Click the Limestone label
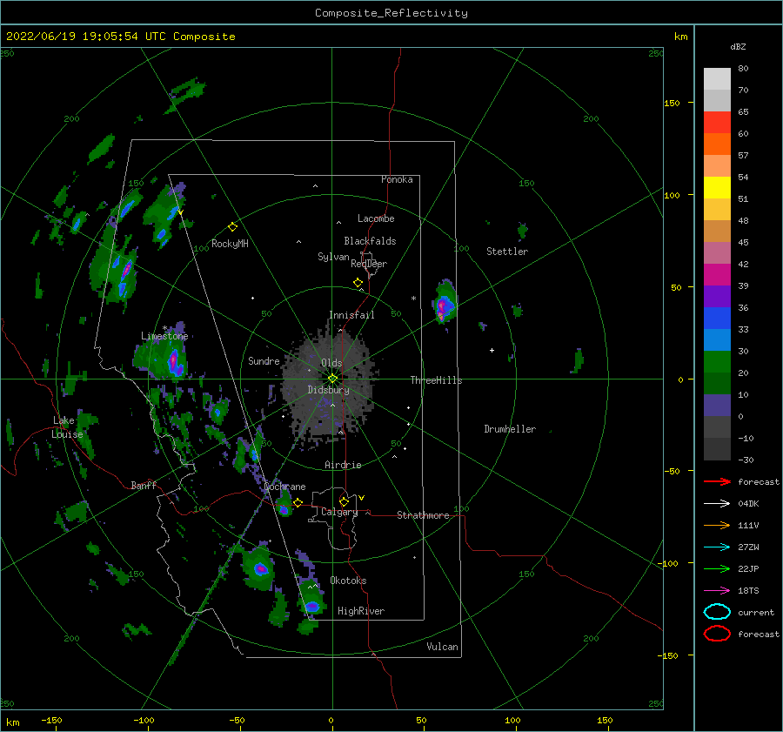Image resolution: width=783 pixels, height=732 pixels. (164, 336)
